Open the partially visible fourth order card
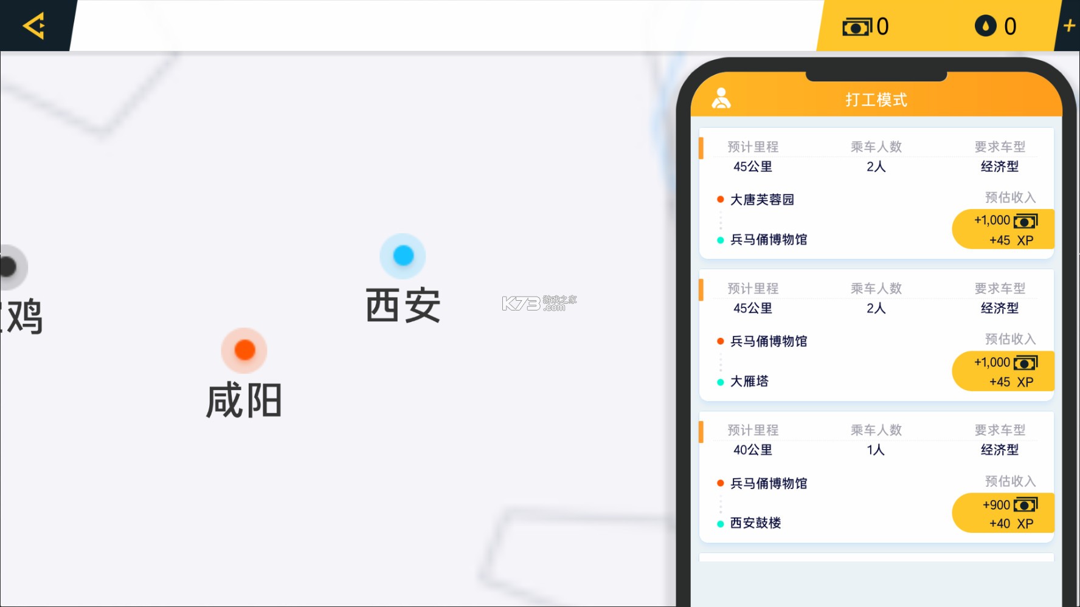Image resolution: width=1080 pixels, height=607 pixels. pos(876,557)
